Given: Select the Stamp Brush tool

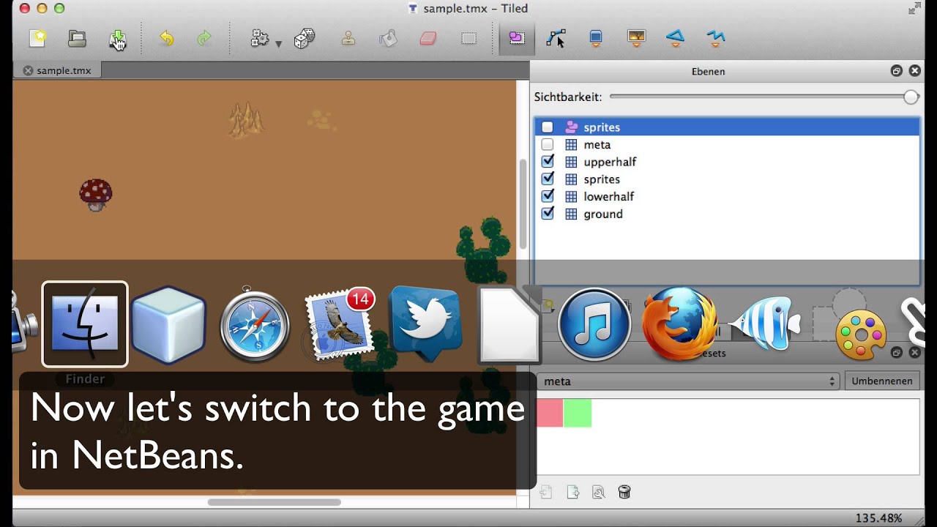Looking at the screenshot, I should (348, 38).
